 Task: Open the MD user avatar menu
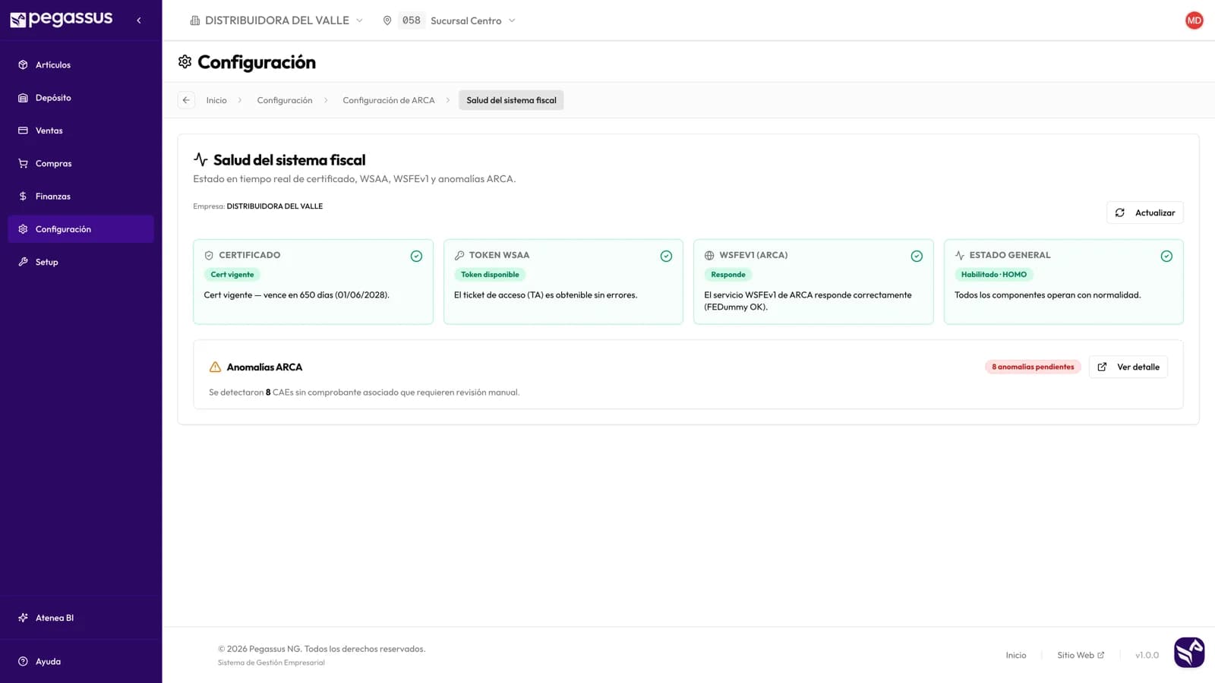[x=1194, y=20]
